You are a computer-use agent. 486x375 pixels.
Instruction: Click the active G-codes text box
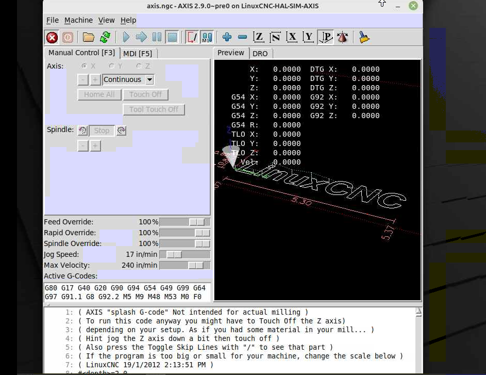[x=127, y=292]
